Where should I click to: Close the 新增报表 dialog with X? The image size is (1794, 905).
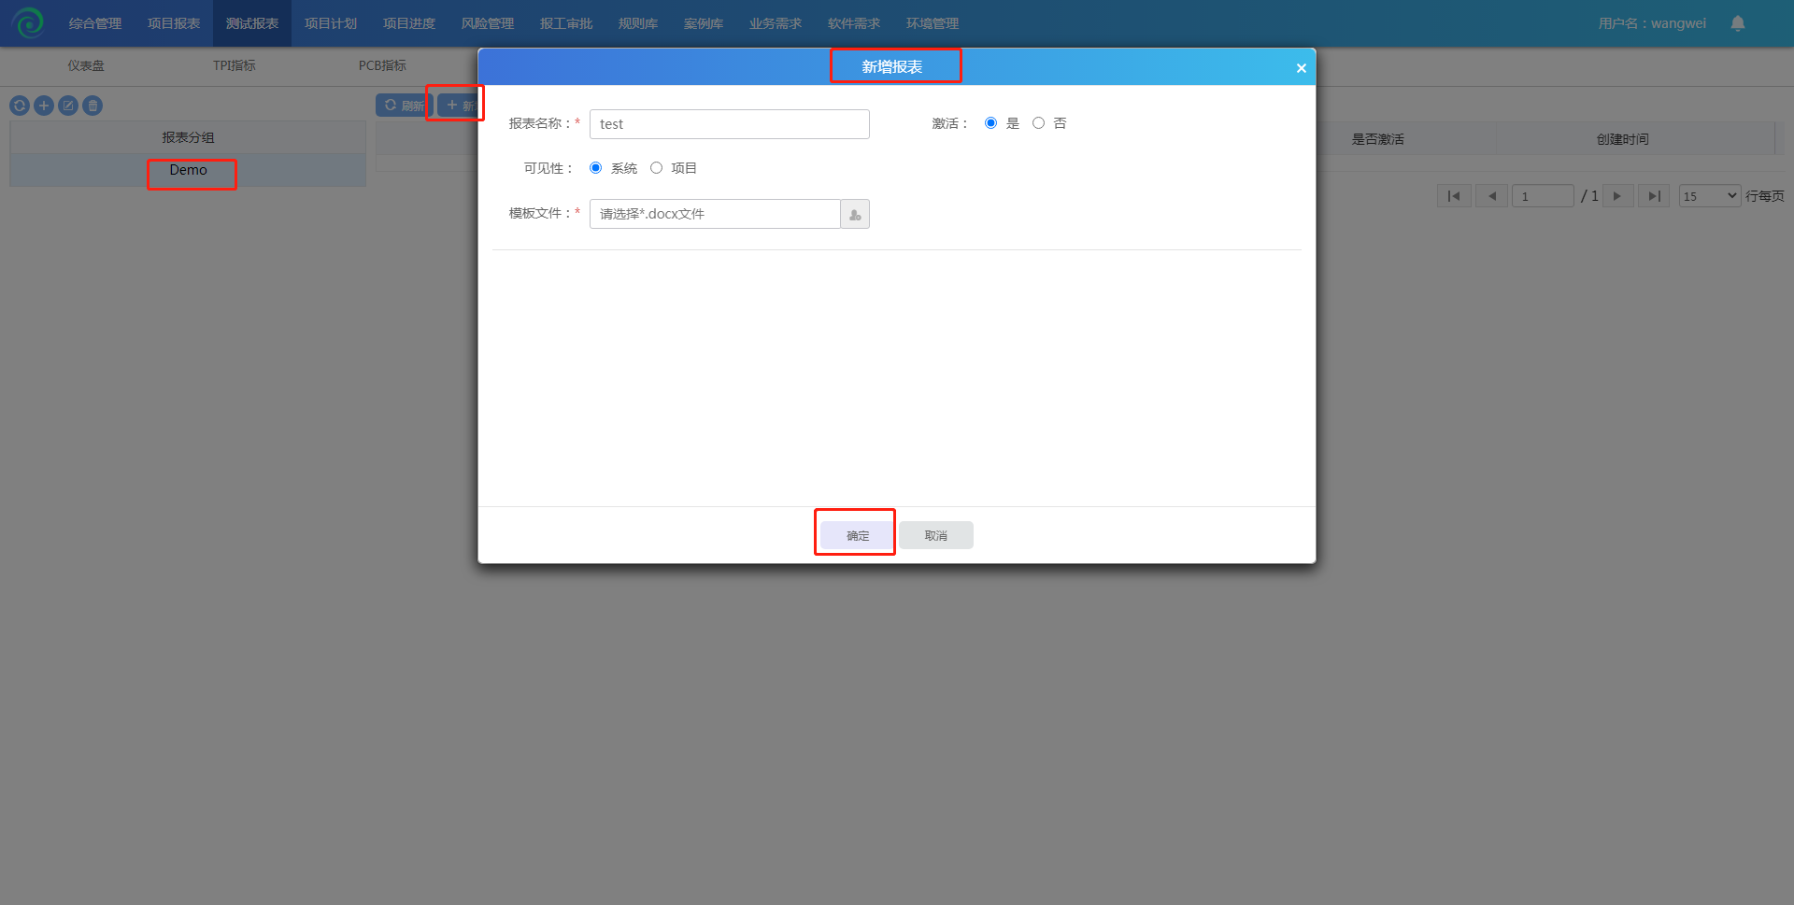(1301, 68)
